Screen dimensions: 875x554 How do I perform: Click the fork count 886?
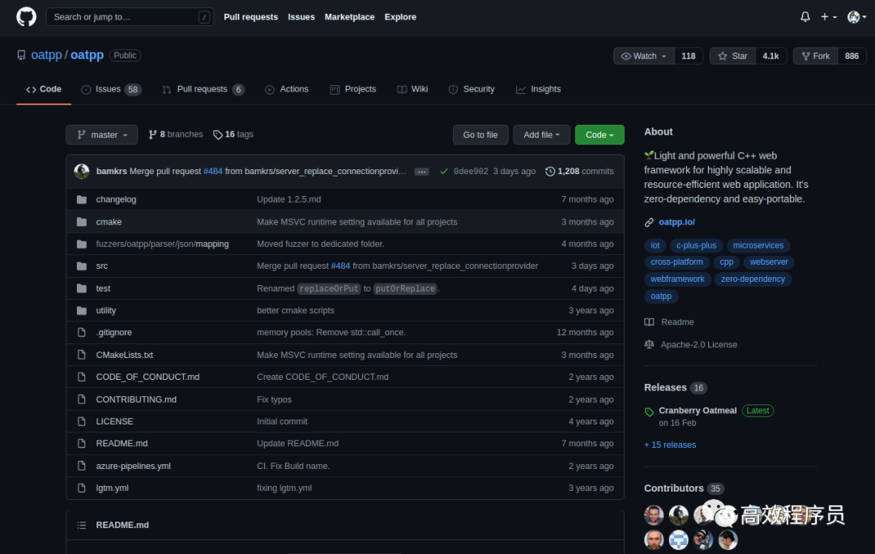[x=852, y=56]
